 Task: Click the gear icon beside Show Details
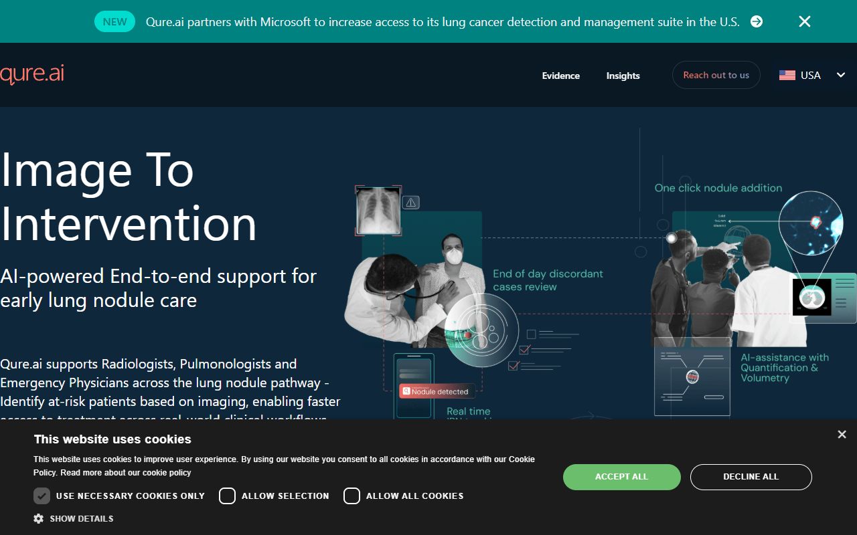pos(38,518)
